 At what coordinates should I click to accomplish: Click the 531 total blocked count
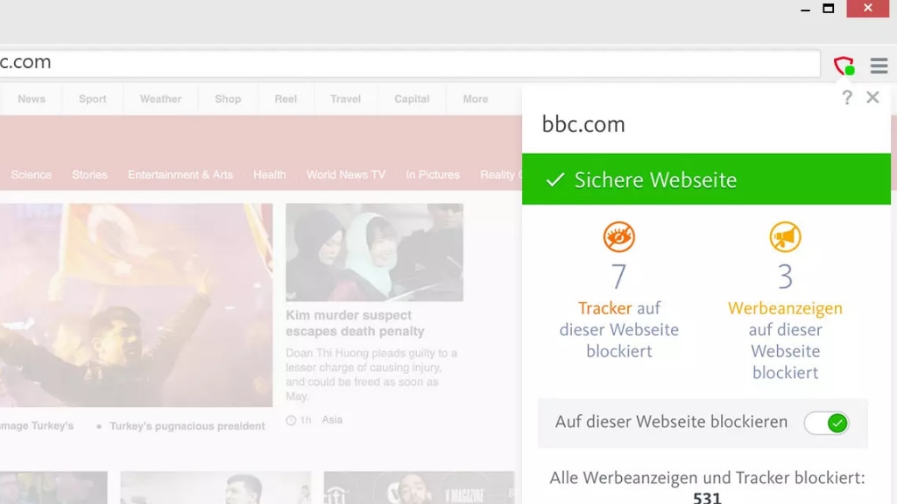coord(707,498)
